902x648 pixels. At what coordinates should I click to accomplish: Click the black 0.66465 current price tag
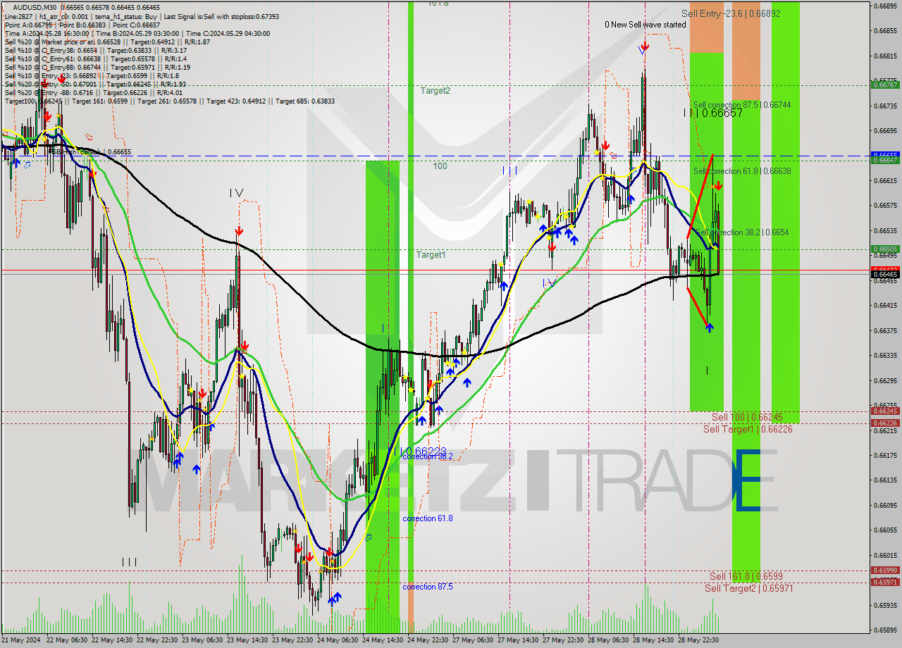[885, 274]
